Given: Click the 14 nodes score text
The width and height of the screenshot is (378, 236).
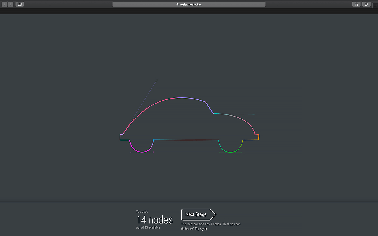Looking at the screenshot, I should point(154,220).
